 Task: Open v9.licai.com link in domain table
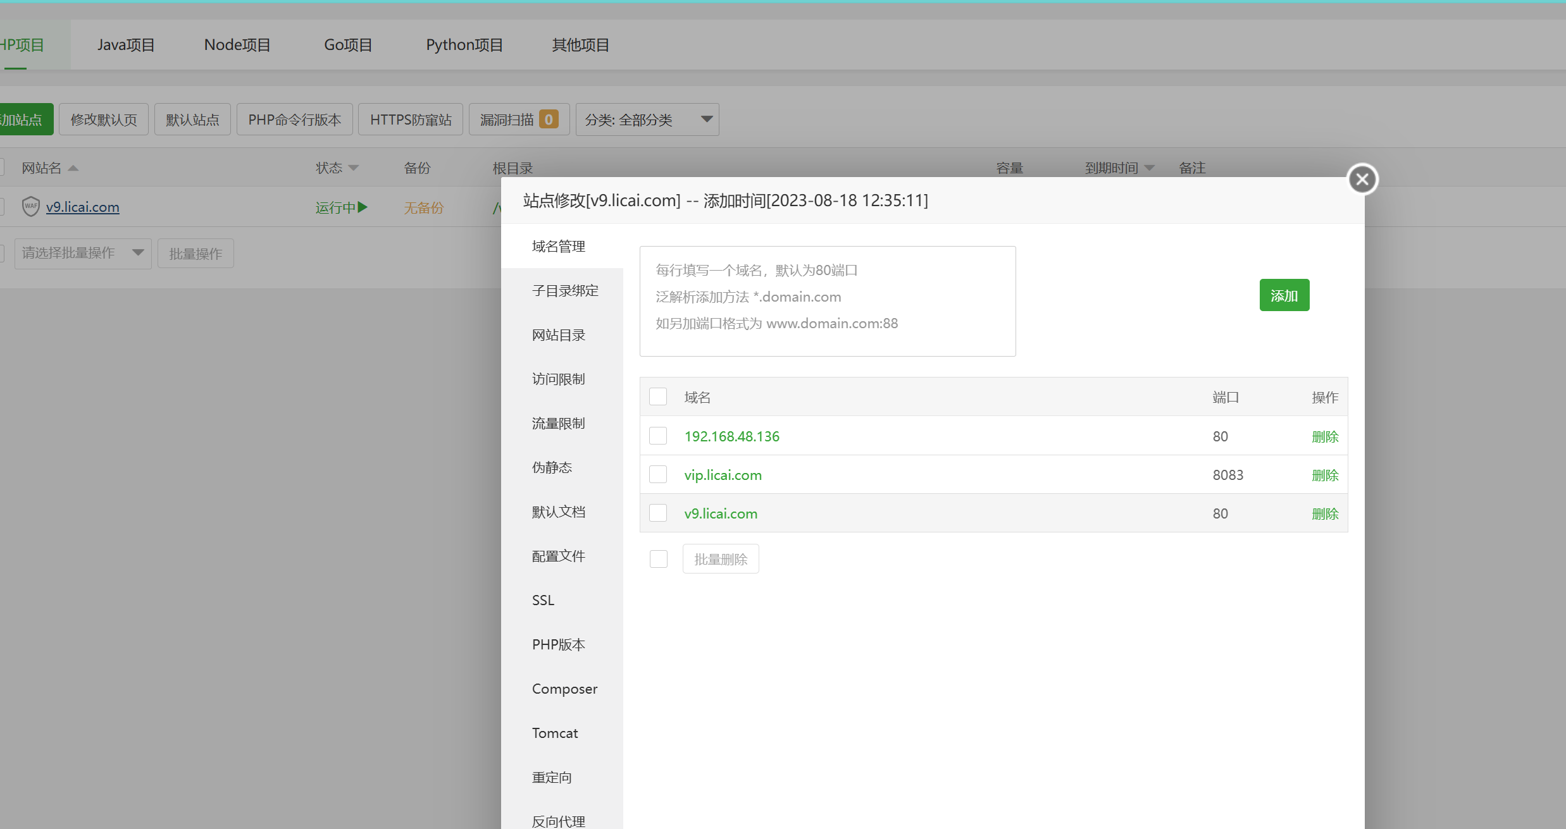tap(721, 513)
